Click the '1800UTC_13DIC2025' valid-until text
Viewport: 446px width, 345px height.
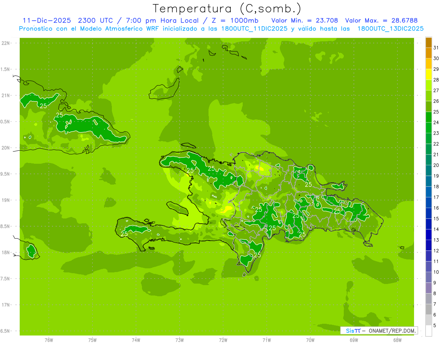(391, 29)
